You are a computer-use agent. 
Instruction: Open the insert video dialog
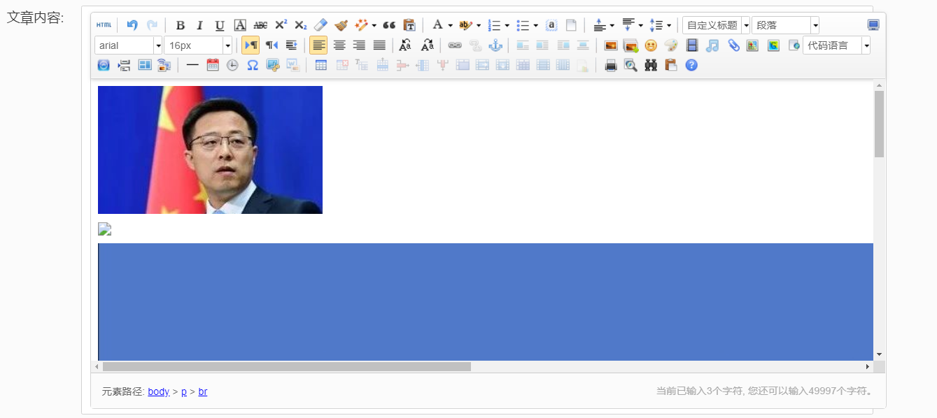point(692,45)
